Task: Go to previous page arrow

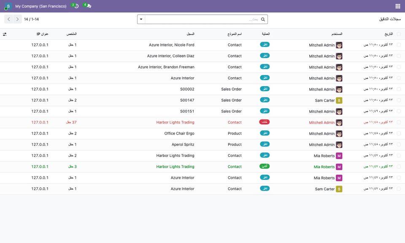Action: pos(9,19)
